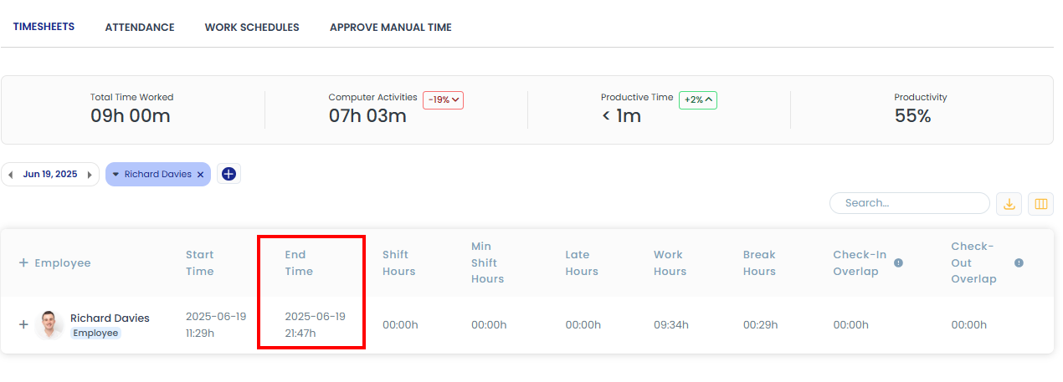Open Productive Time +2% indicator

[x=698, y=99]
